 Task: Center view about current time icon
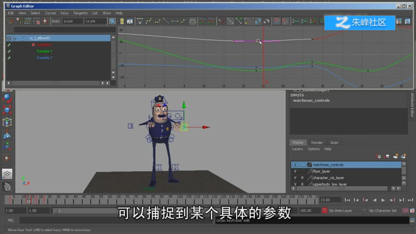coord(130,21)
